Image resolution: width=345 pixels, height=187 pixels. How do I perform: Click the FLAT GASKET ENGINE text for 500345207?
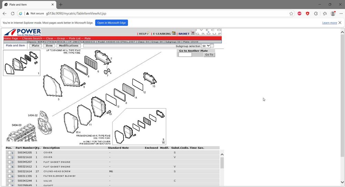pos(57,162)
